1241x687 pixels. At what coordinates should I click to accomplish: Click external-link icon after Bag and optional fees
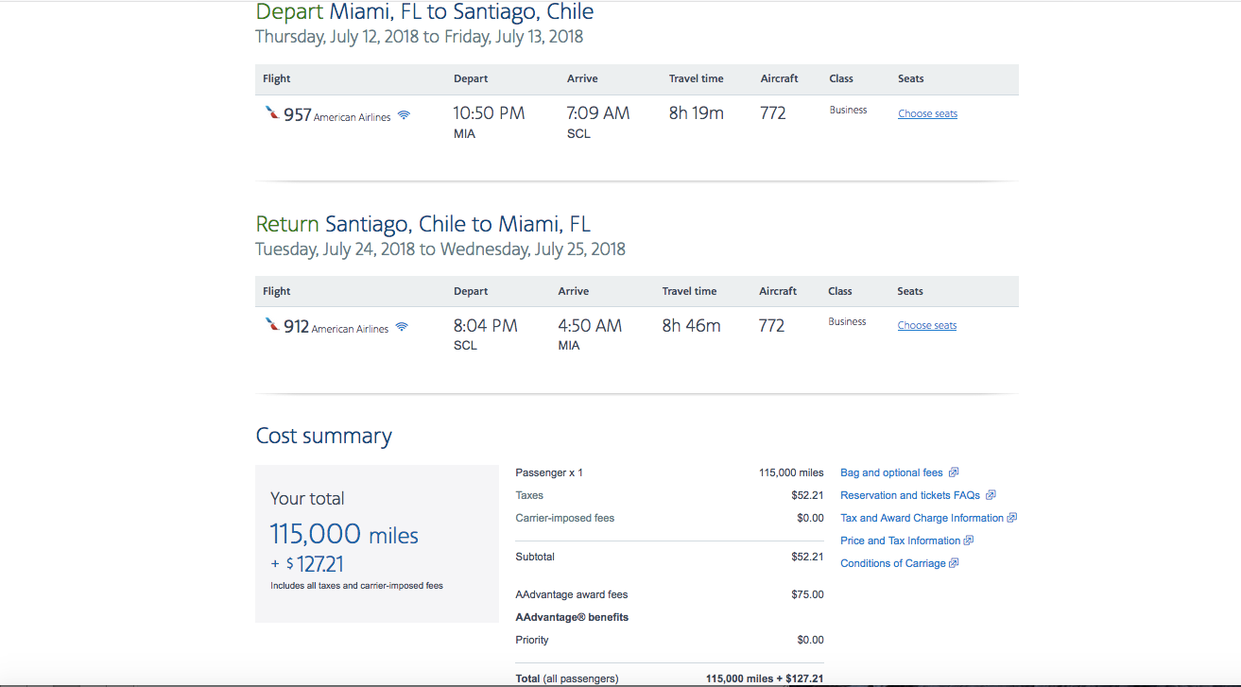(x=954, y=472)
